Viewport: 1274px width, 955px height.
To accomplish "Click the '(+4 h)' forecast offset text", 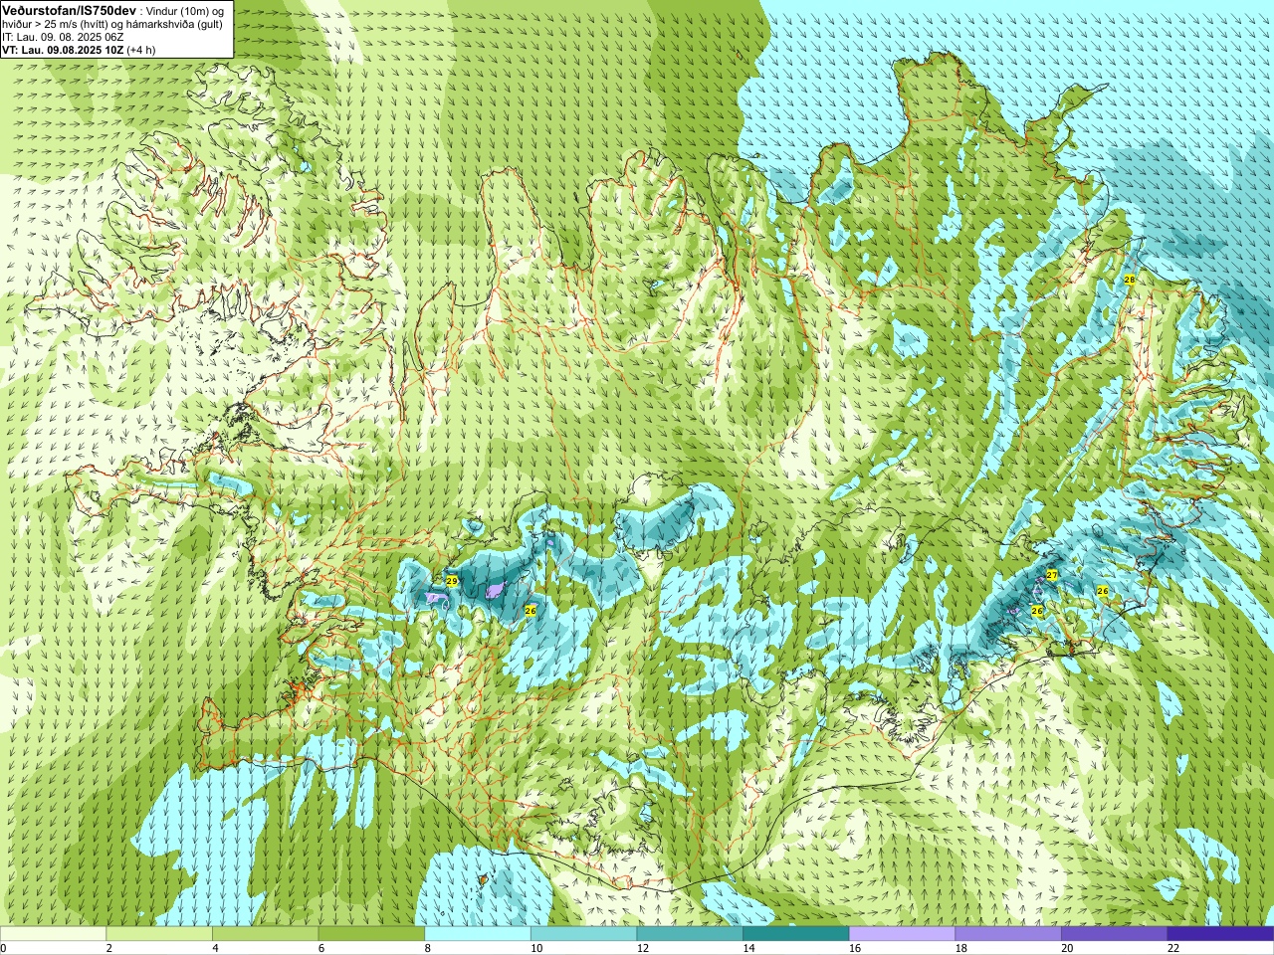I will coord(141,50).
